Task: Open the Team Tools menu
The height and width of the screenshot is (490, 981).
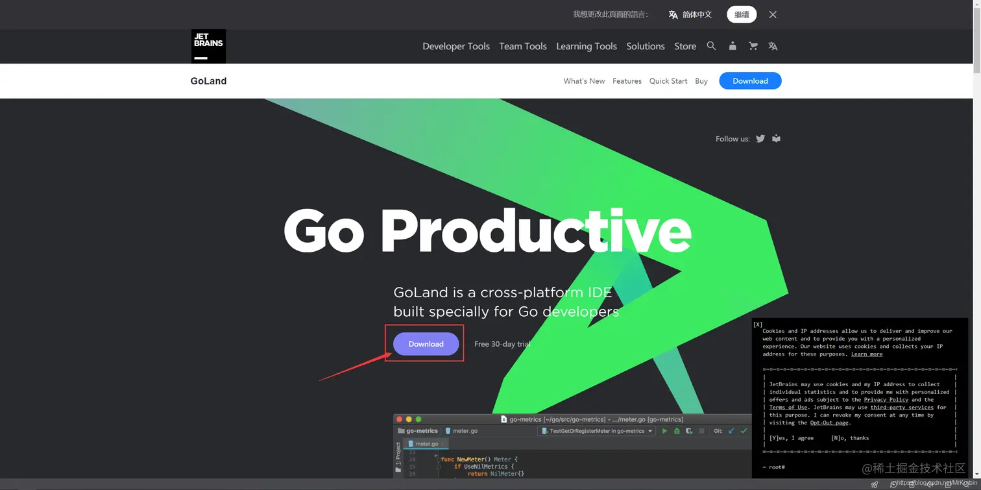Action: 523,46
